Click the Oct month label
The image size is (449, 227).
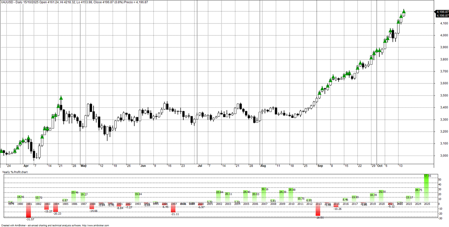(x=380, y=165)
